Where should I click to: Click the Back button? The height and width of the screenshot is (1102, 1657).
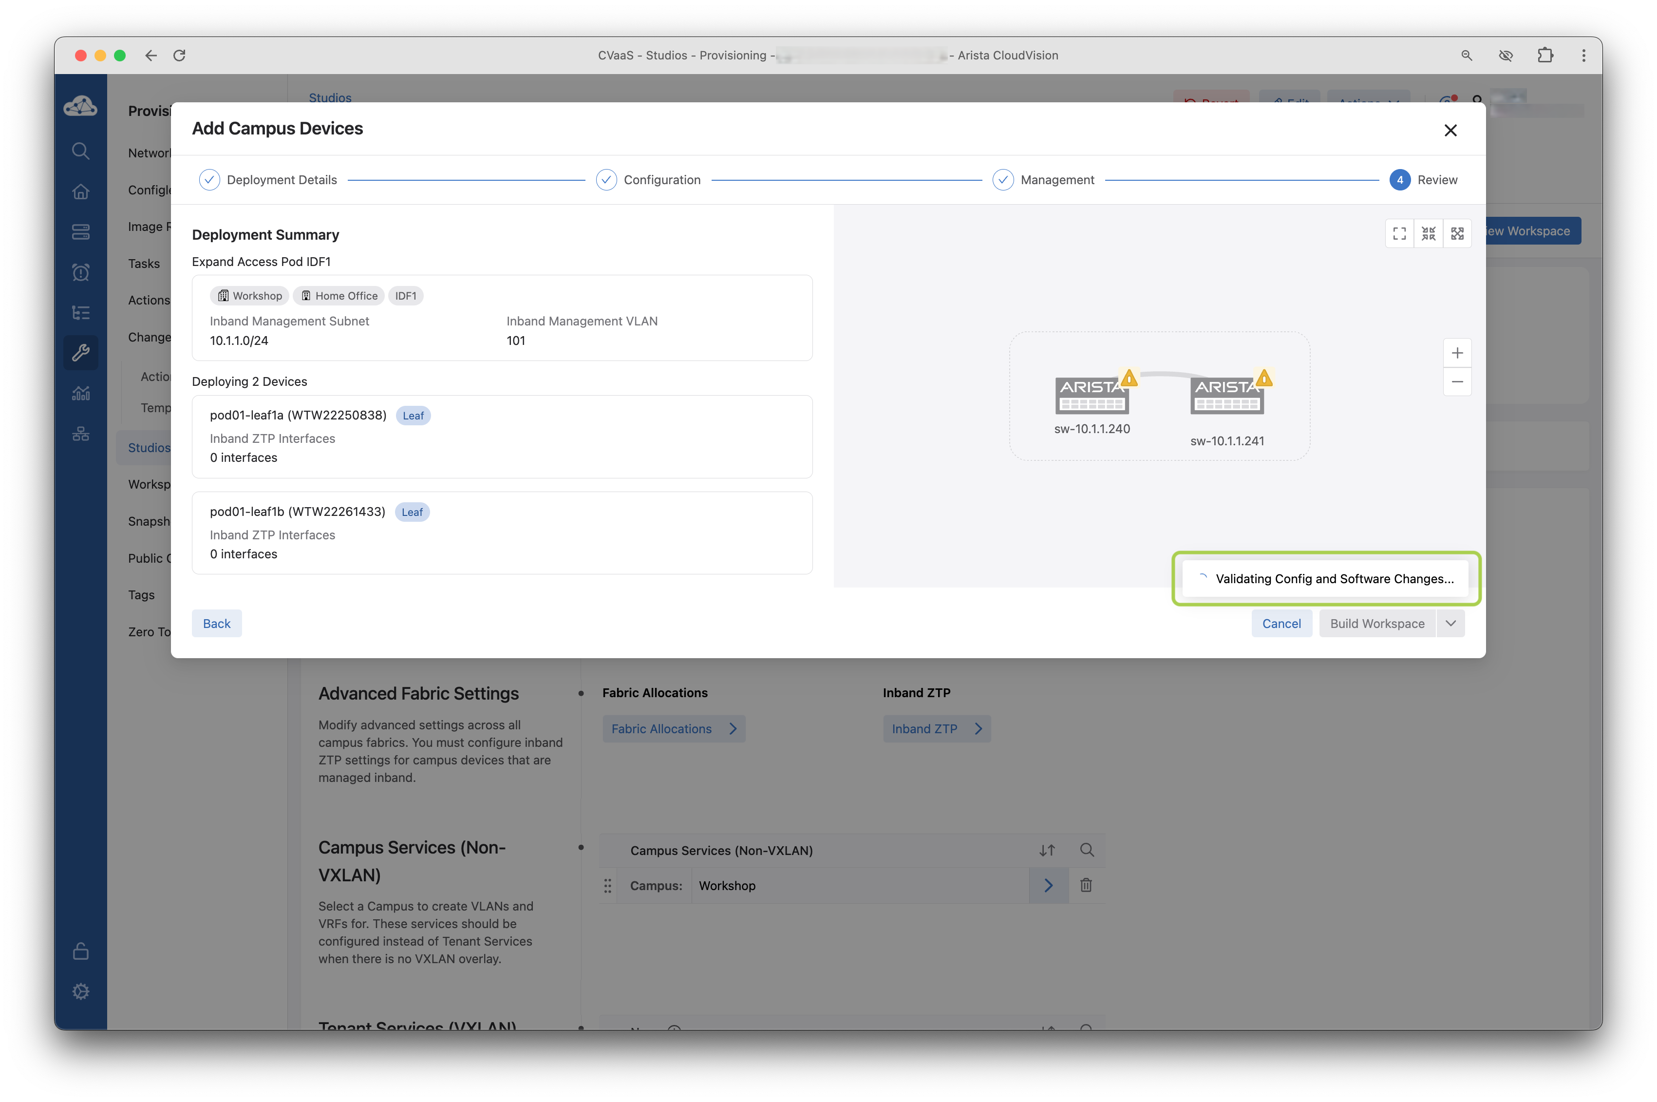216,624
